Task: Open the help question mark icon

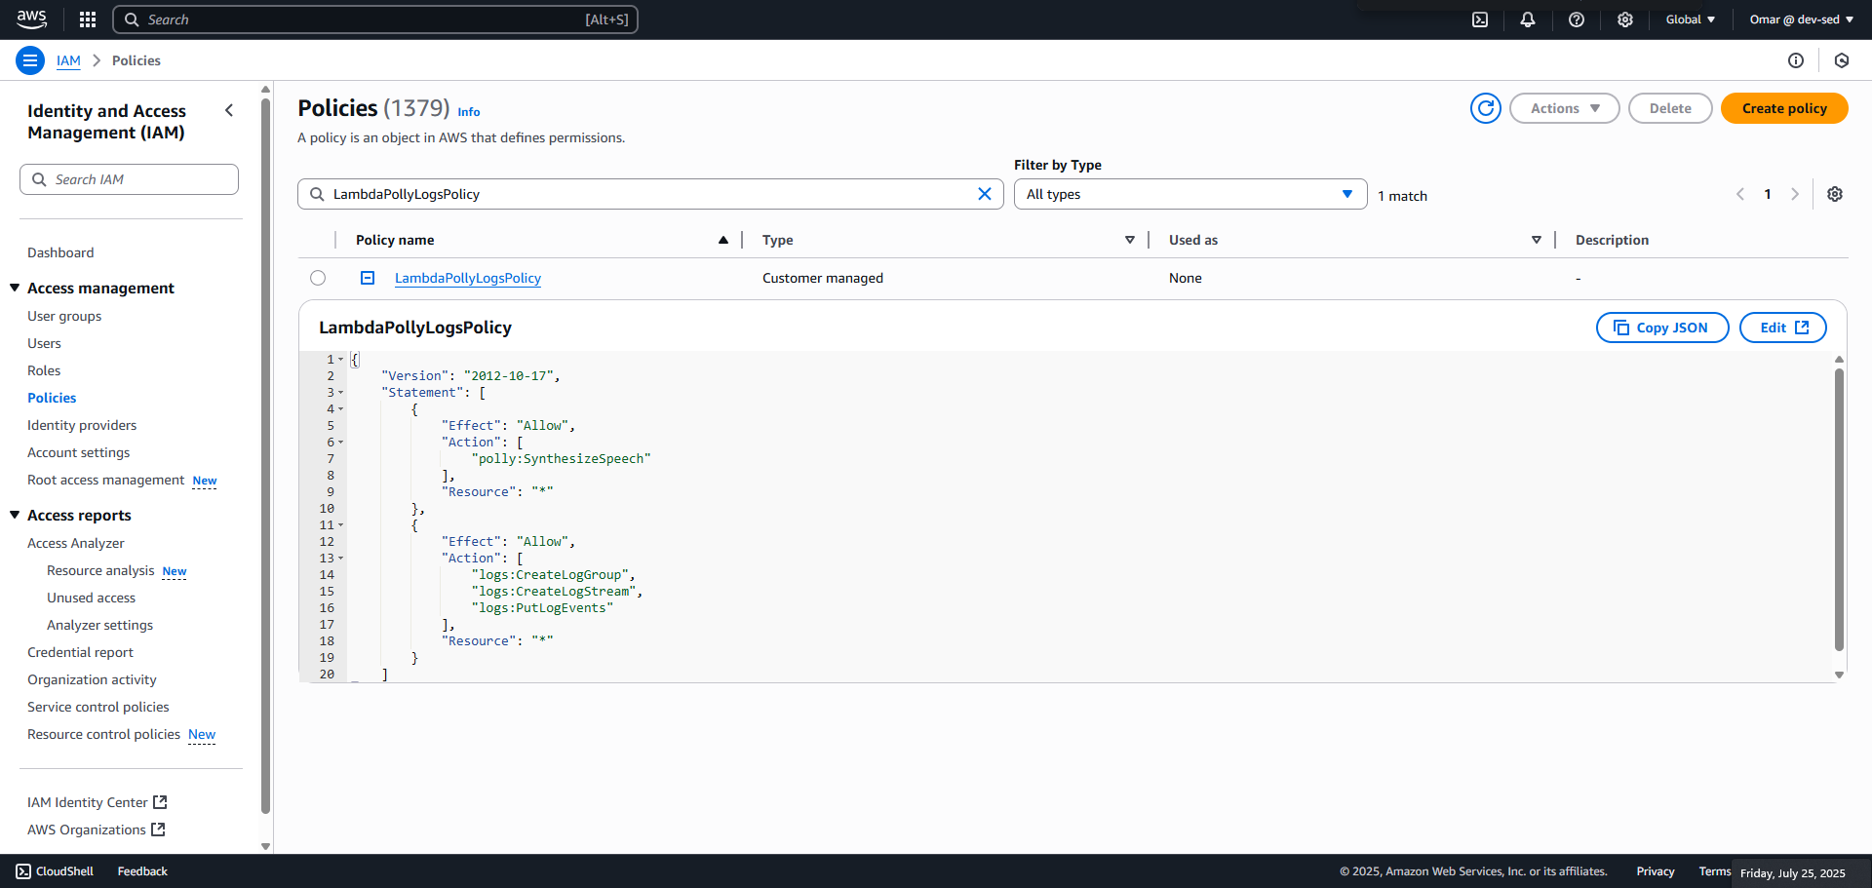Action: pos(1577,19)
